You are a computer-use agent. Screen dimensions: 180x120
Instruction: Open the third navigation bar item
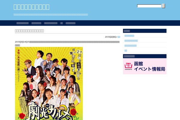(51, 23)
